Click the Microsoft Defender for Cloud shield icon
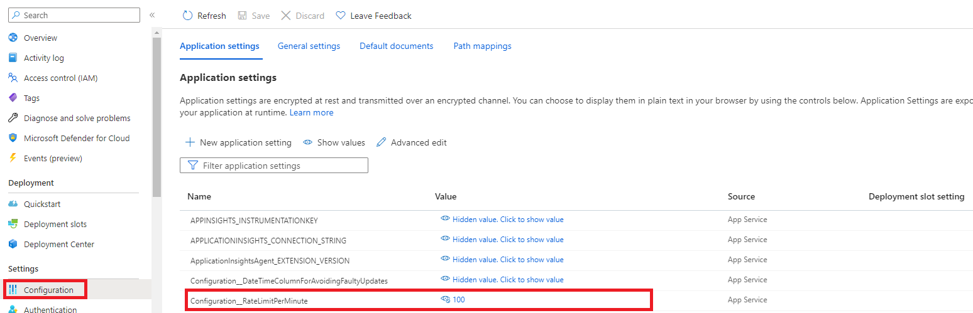The image size is (973, 313). 13,138
